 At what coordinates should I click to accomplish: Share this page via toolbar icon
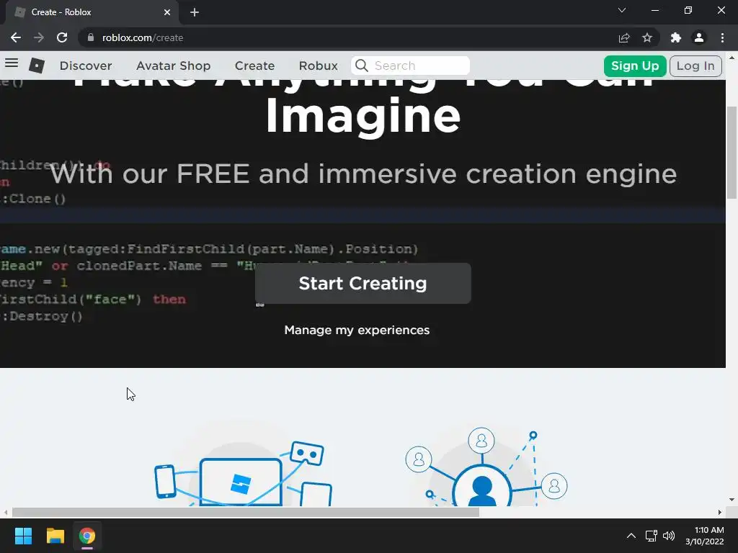[x=624, y=37]
